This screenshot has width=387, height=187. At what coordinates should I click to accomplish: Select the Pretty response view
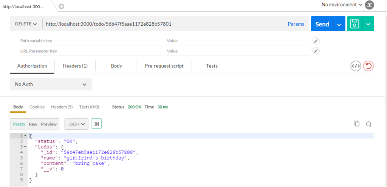click(x=19, y=124)
